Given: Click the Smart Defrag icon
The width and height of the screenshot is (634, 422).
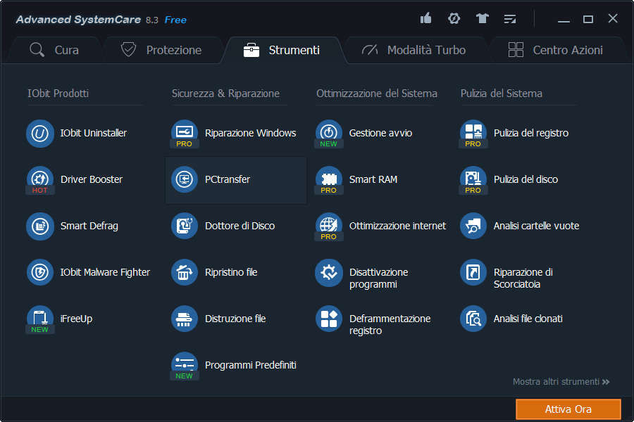Looking at the screenshot, I should point(40,226).
